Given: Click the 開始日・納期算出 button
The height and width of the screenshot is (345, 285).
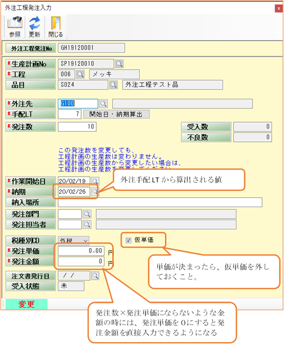Looking at the screenshot, I should pos(116,114).
